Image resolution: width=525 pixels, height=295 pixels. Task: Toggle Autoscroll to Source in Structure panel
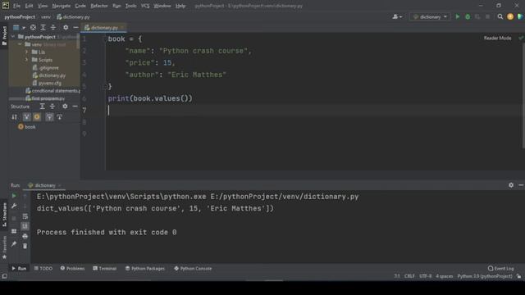point(49,116)
